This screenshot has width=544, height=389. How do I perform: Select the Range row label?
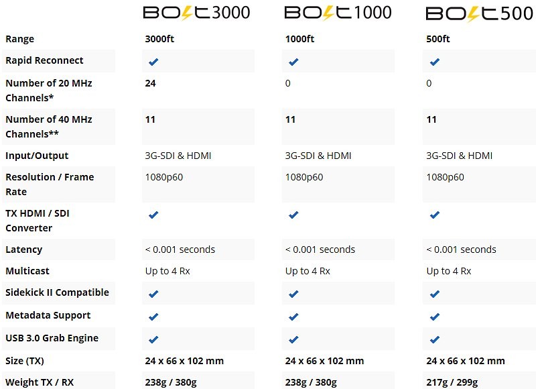pos(20,39)
